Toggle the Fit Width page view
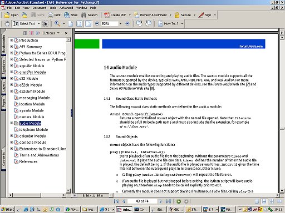The image size is (285, 213). [88, 24]
